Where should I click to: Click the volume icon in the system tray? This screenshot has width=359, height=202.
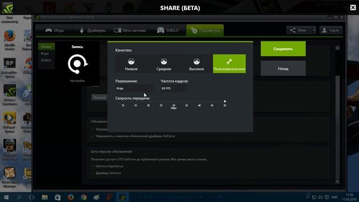click(x=320, y=197)
